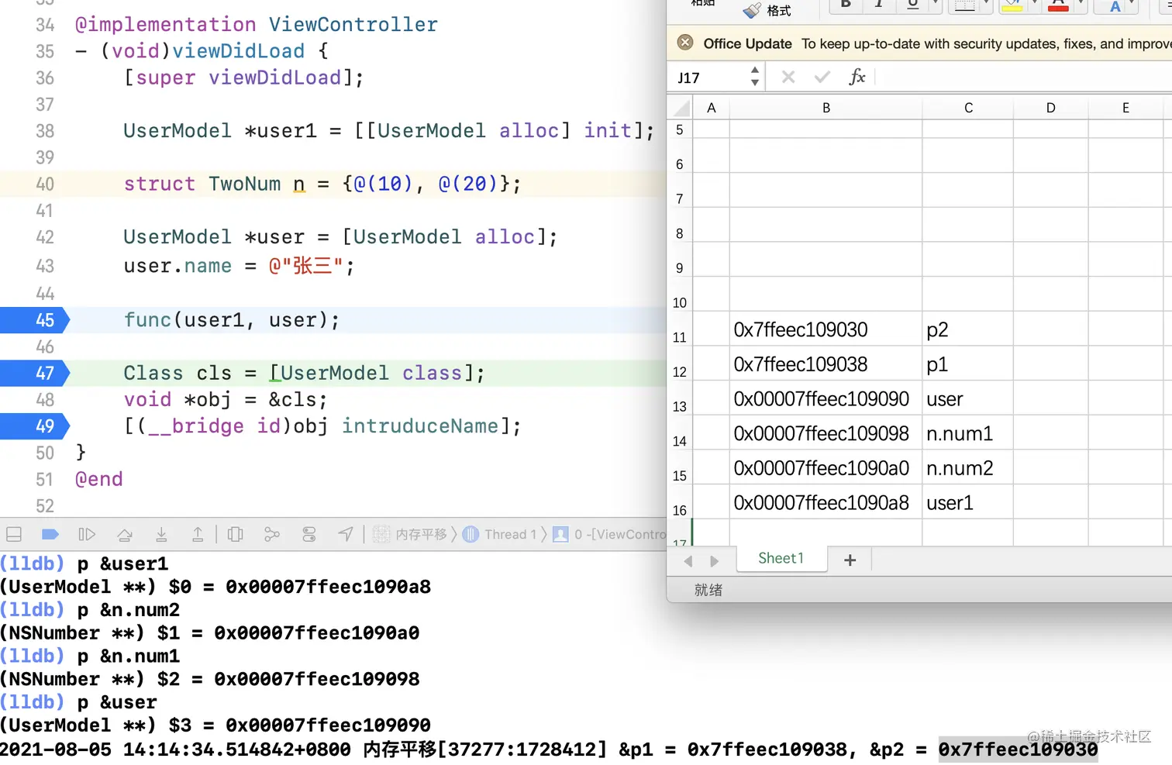Open Debug Memory Graph in Xcode
The height and width of the screenshot is (765, 1172).
click(x=272, y=534)
